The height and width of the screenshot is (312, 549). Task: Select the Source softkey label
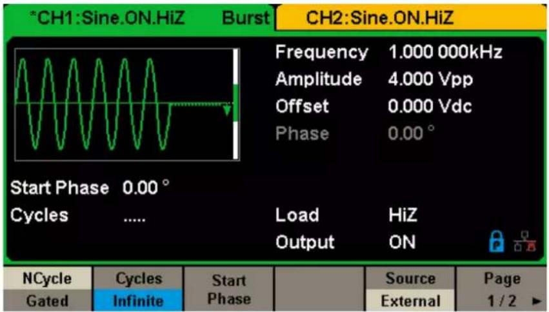coord(410,278)
